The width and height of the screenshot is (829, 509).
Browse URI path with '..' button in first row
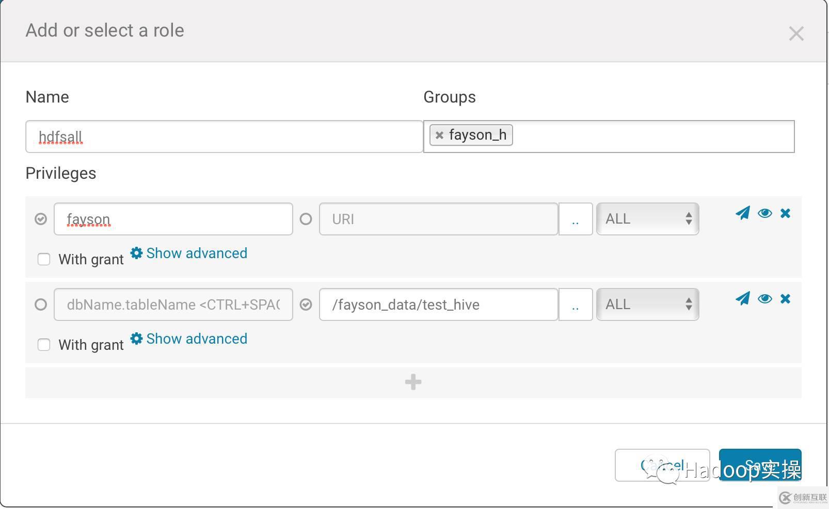[575, 219]
